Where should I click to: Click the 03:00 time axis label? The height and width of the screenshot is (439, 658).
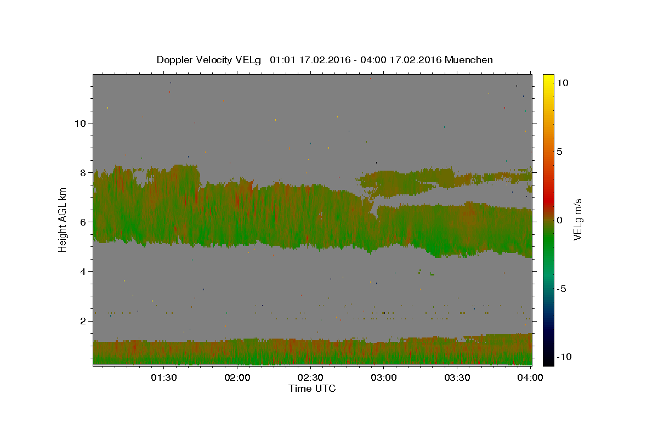coord(384,378)
